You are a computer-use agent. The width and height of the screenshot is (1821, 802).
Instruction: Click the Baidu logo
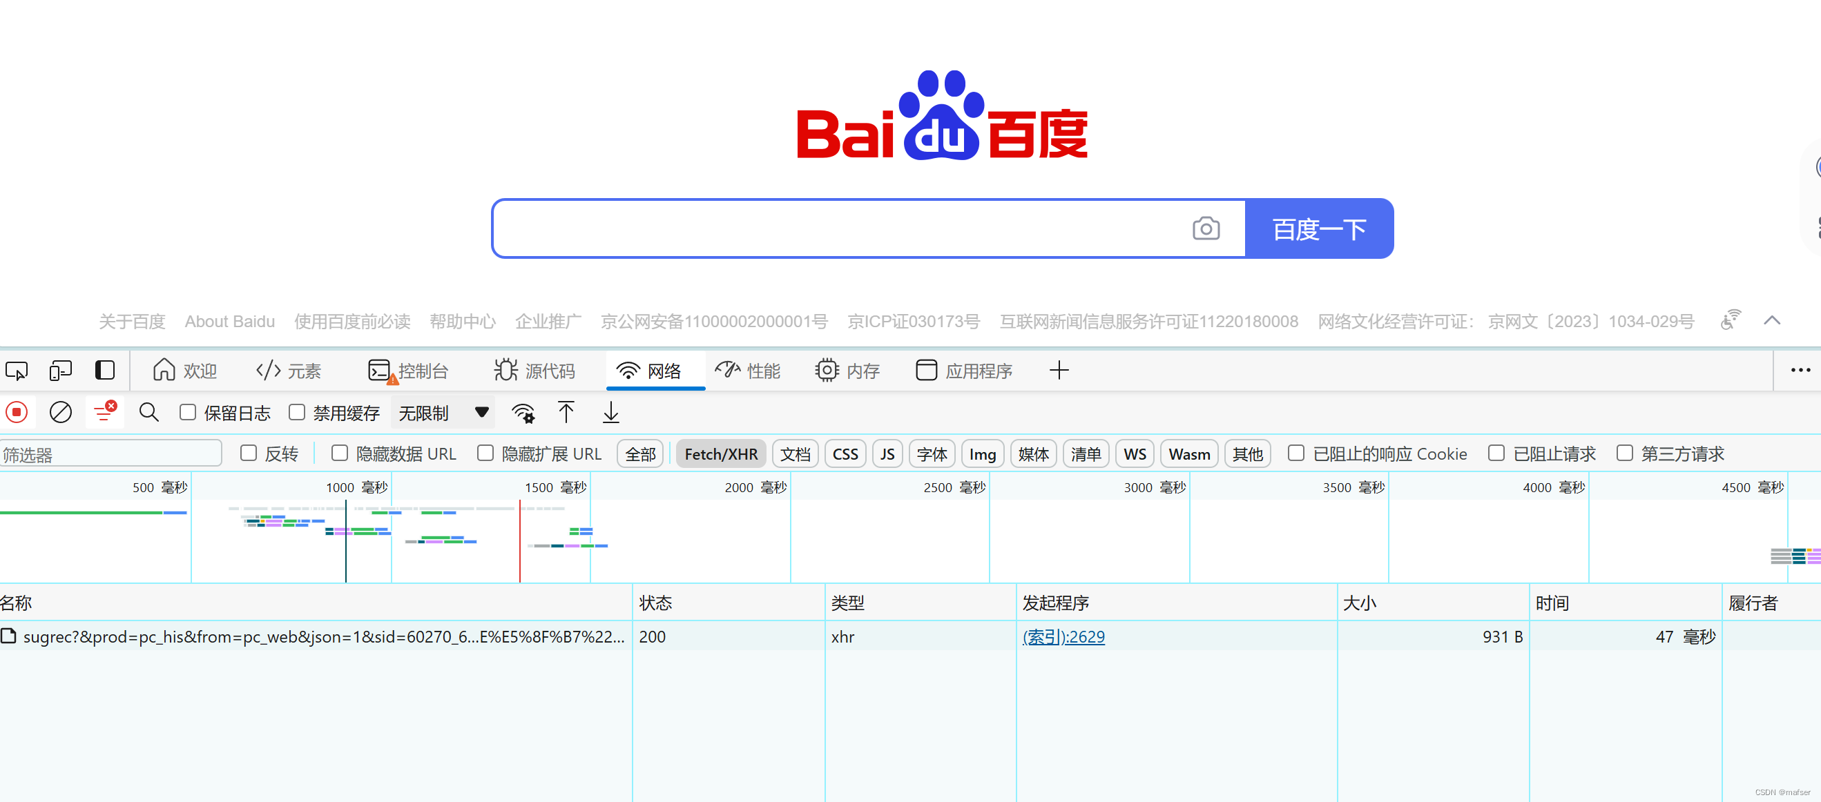[943, 115]
